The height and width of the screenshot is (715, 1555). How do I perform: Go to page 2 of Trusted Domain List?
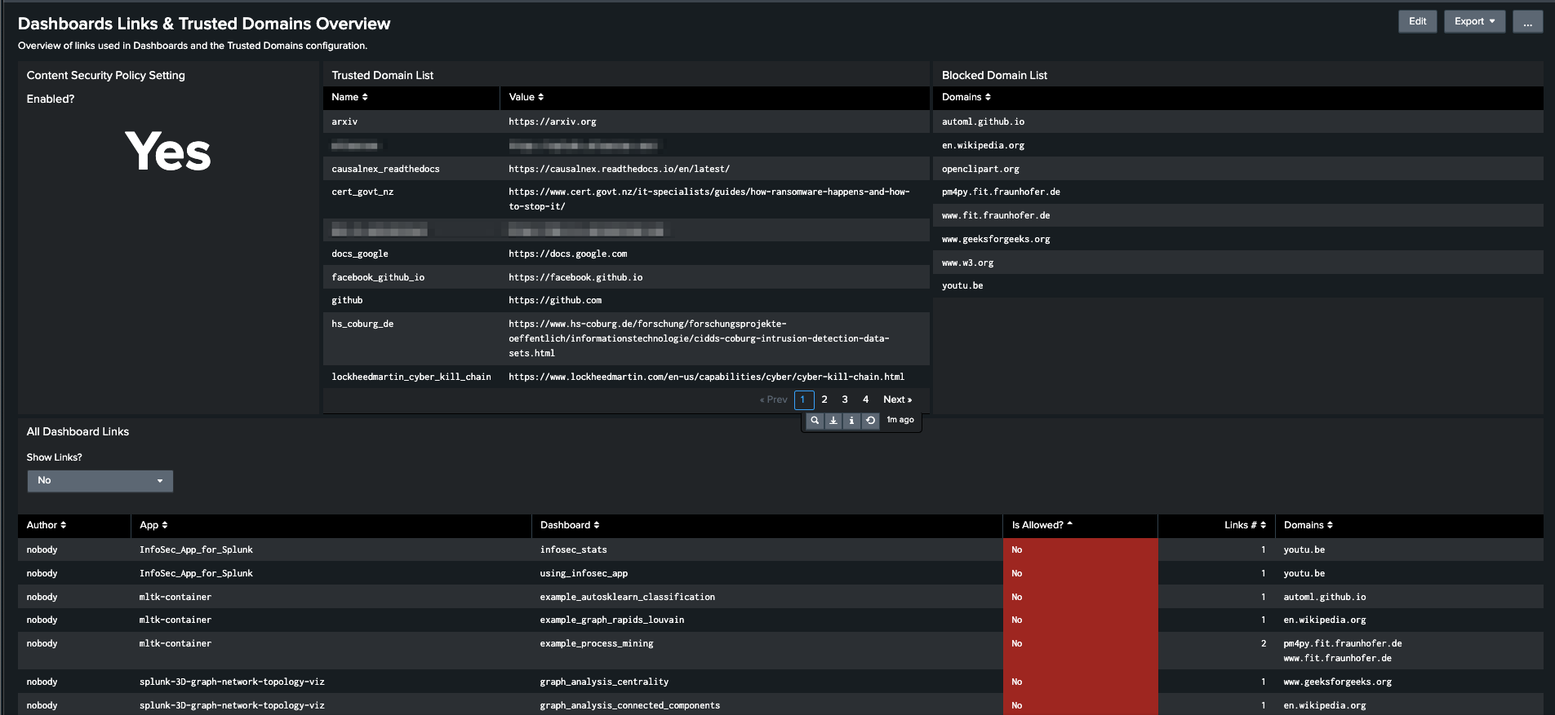pyautogui.click(x=824, y=399)
